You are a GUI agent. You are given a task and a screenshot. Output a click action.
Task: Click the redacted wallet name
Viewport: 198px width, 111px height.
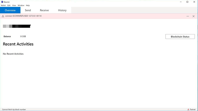(17, 26)
